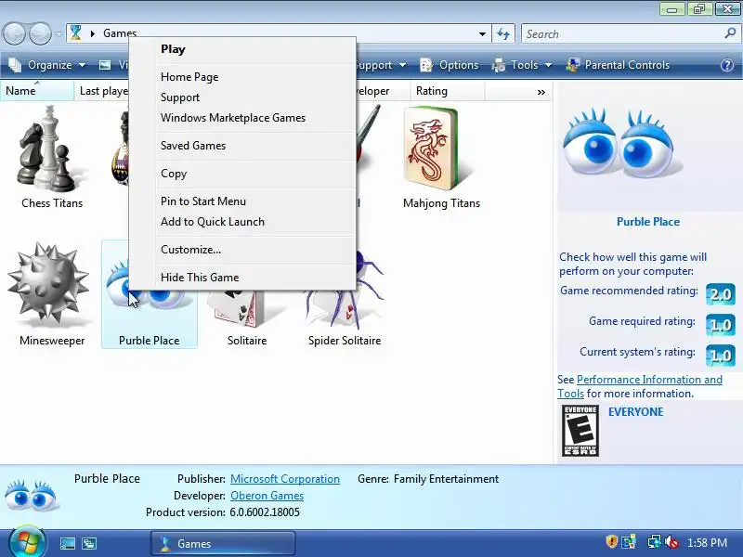Click the Games trophy icon in address bar

coord(76,33)
